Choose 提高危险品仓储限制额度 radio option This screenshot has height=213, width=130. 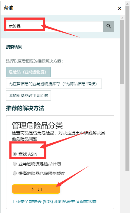[x=15, y=173]
